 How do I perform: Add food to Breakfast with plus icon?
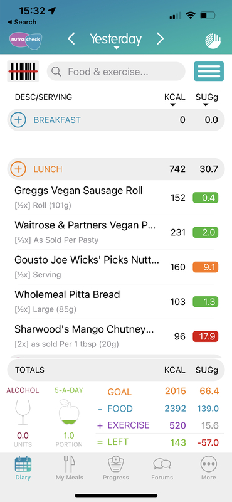click(18, 120)
